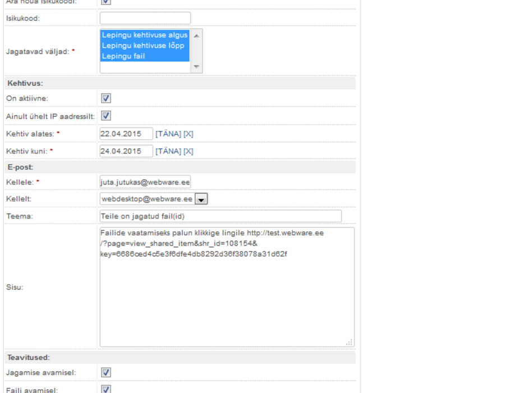Click scroll-up arrow of 'Jagatavad väljad' list
The height and width of the screenshot is (393, 505).
click(x=196, y=36)
